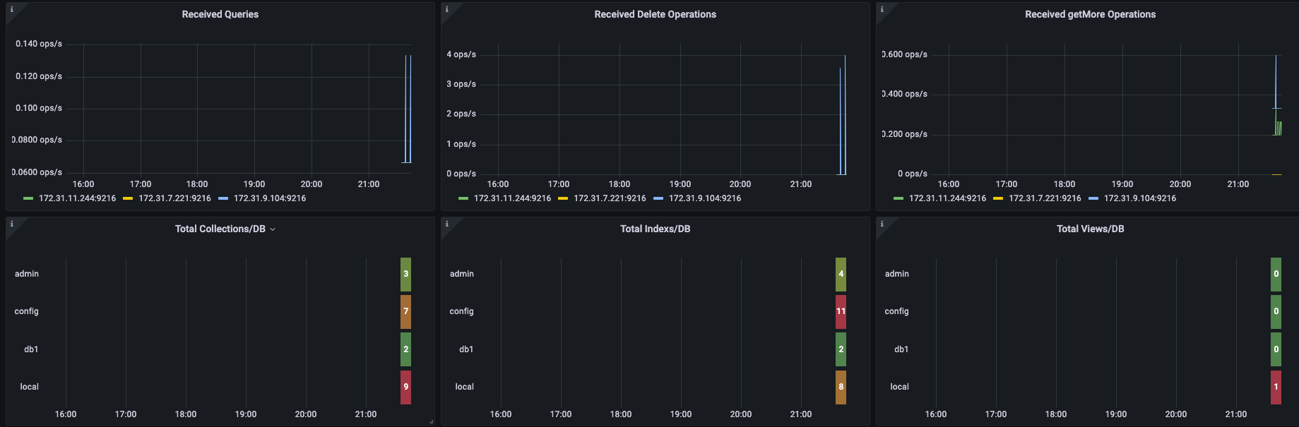Open the Received Queries panel title menu

(x=220, y=14)
